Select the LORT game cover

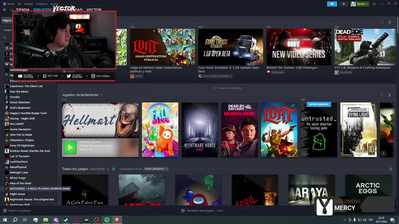(279, 130)
